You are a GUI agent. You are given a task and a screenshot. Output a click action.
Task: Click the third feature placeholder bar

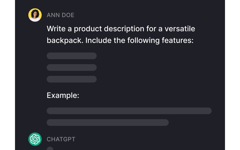coord(72,79)
